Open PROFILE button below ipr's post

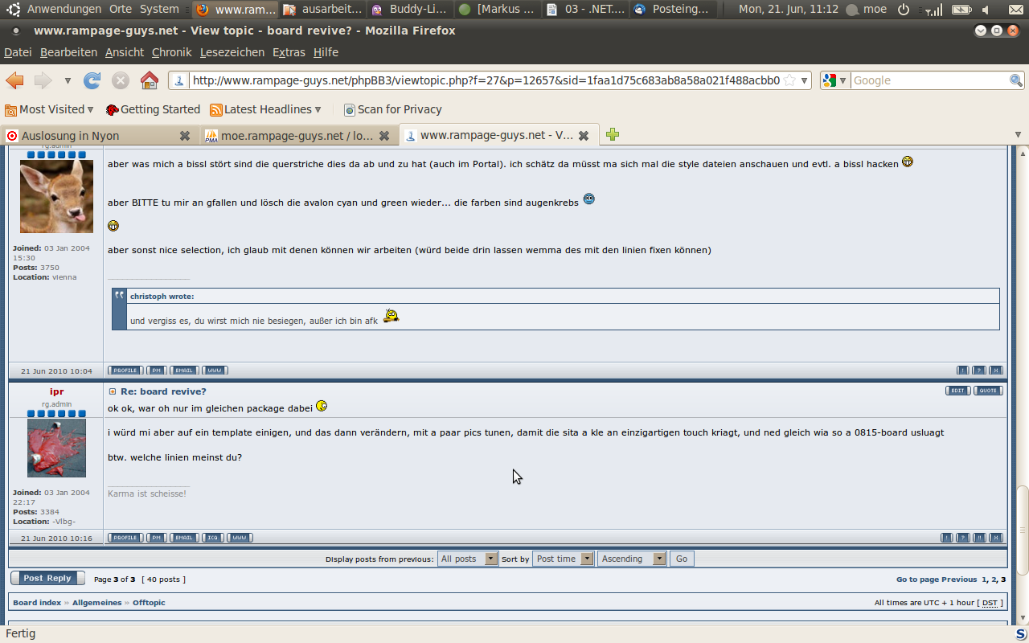(x=125, y=538)
